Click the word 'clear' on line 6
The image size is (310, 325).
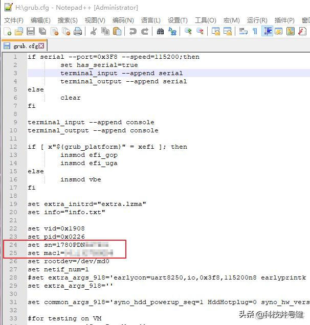(71, 98)
